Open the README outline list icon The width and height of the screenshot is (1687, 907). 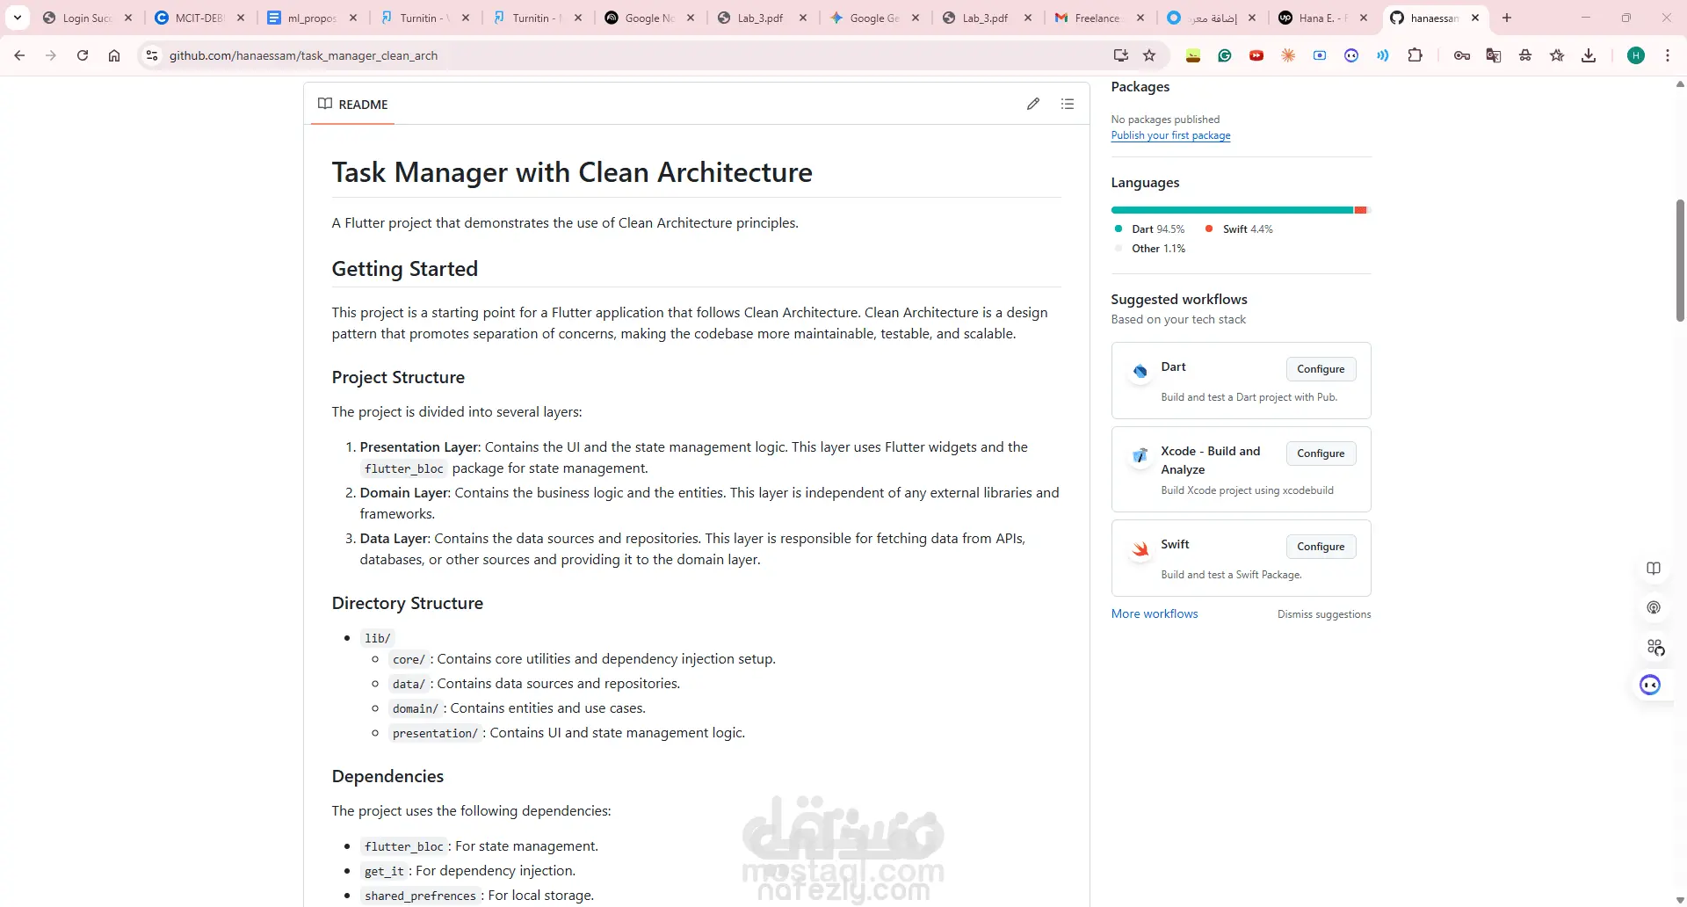pos(1068,104)
